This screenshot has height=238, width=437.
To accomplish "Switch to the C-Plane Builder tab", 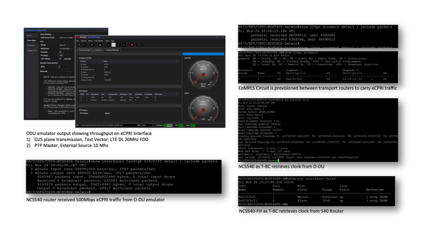I will coord(84,50).
